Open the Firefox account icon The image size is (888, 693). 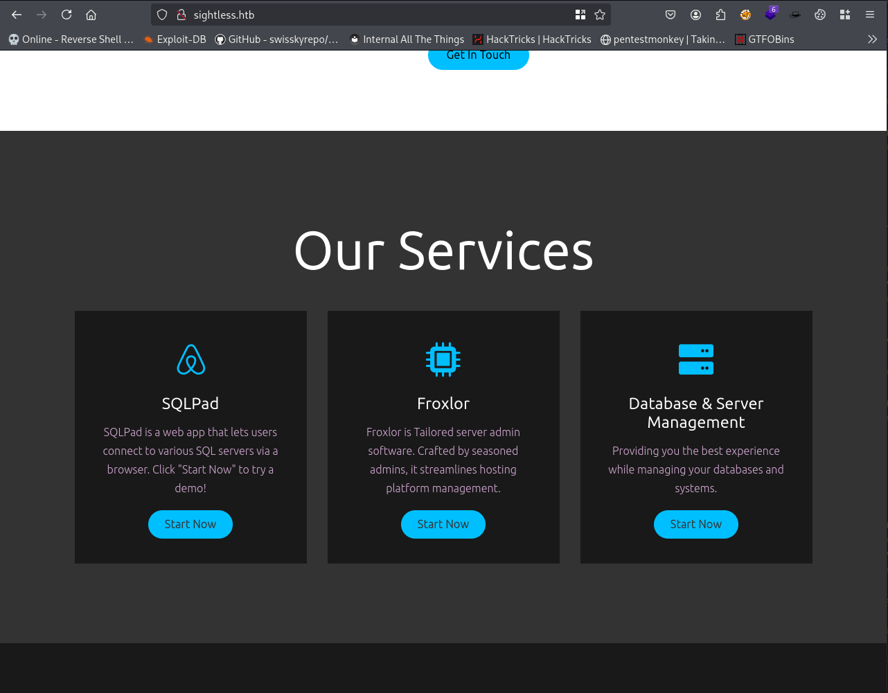tap(695, 15)
